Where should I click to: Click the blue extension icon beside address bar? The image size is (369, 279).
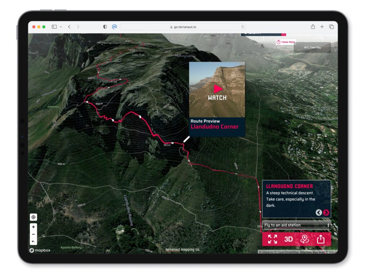click(114, 27)
